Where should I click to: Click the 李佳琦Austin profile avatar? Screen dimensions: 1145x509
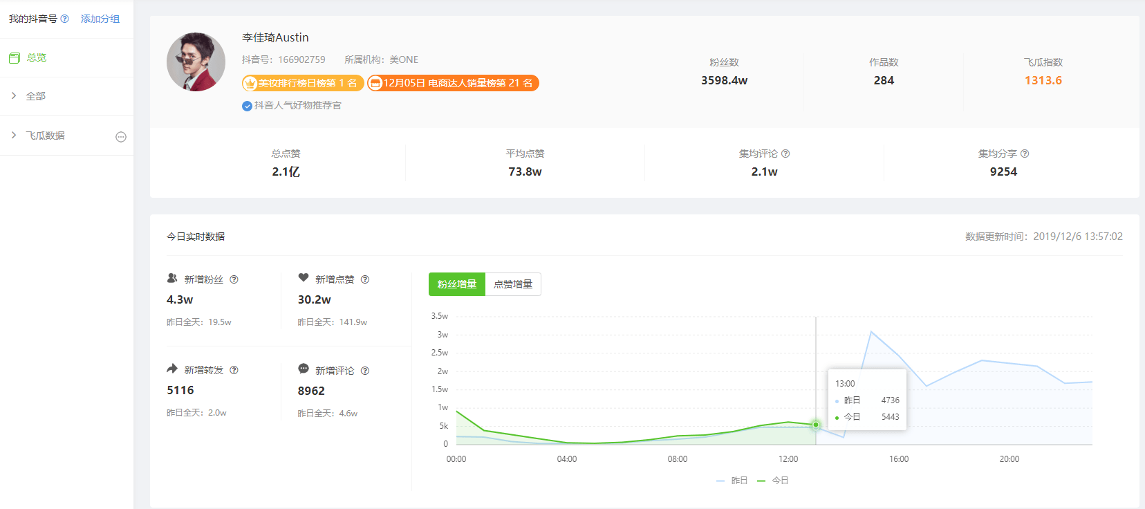[196, 62]
